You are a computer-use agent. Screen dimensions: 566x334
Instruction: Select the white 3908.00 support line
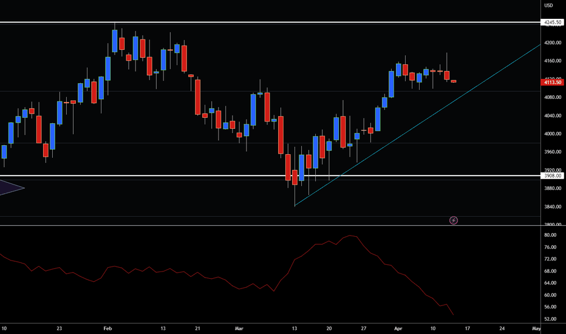coord(270,176)
